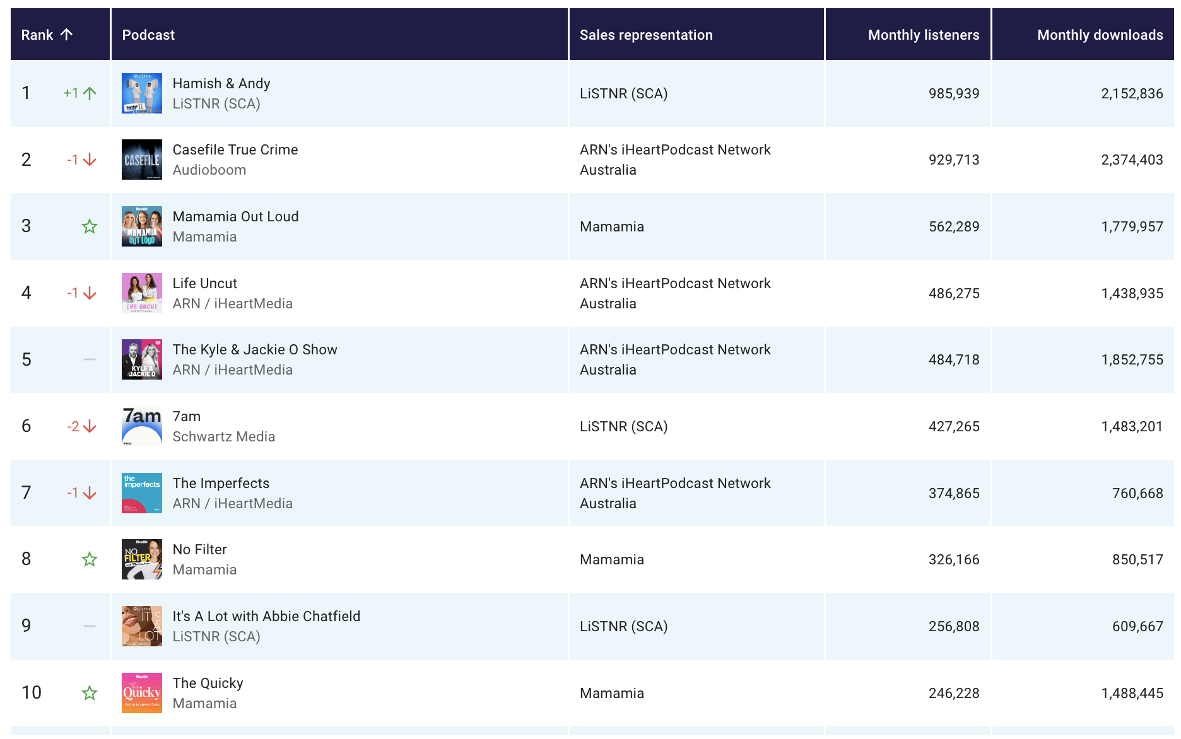Select It's A Lot with Abbie Chatfield

[266, 616]
